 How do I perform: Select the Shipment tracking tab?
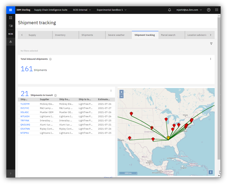(x=145, y=35)
